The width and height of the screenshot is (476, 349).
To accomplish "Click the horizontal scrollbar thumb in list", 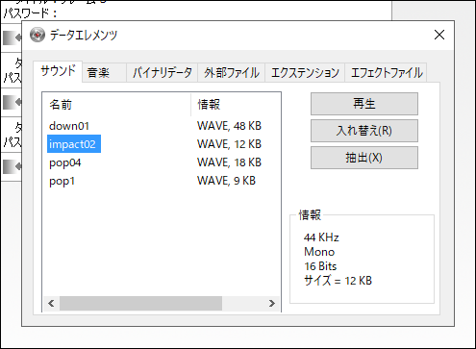I will (140, 303).
